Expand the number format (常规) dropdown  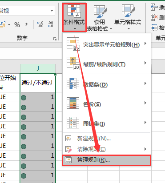tap(52, 11)
